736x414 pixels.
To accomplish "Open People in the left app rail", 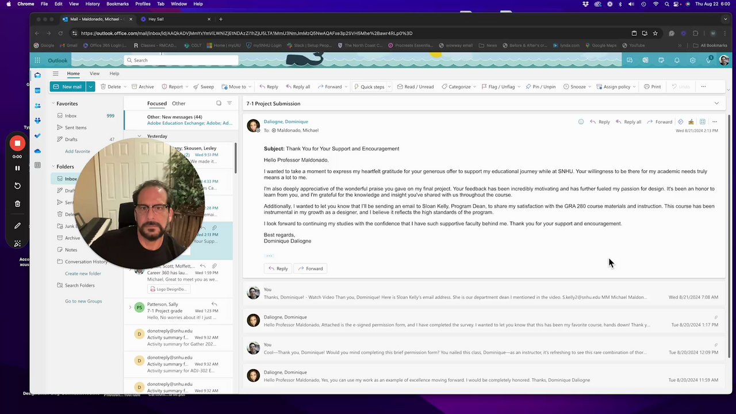I will coord(37,106).
